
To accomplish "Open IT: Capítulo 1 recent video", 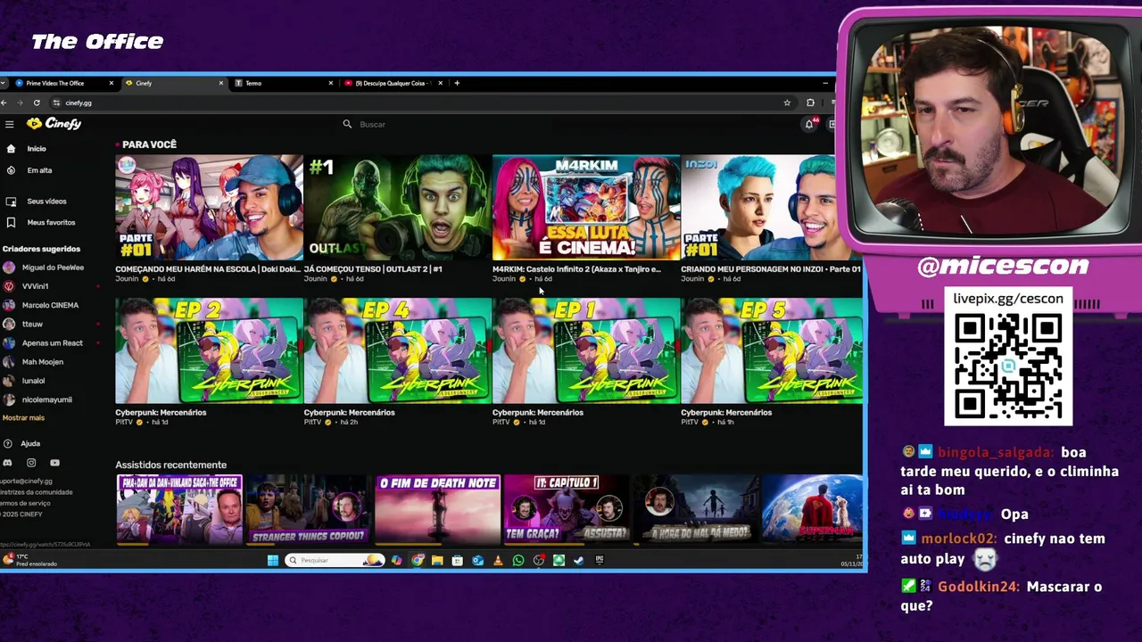I will (567, 509).
